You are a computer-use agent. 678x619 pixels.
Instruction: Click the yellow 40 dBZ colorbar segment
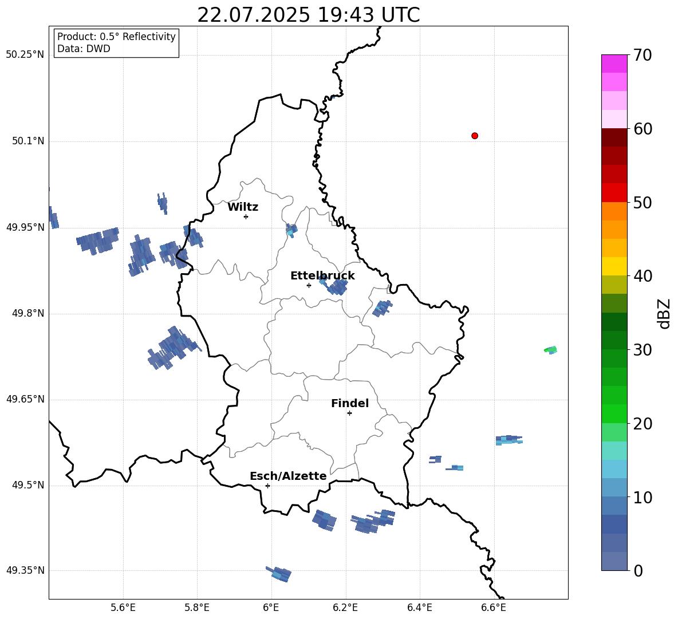tap(614, 266)
